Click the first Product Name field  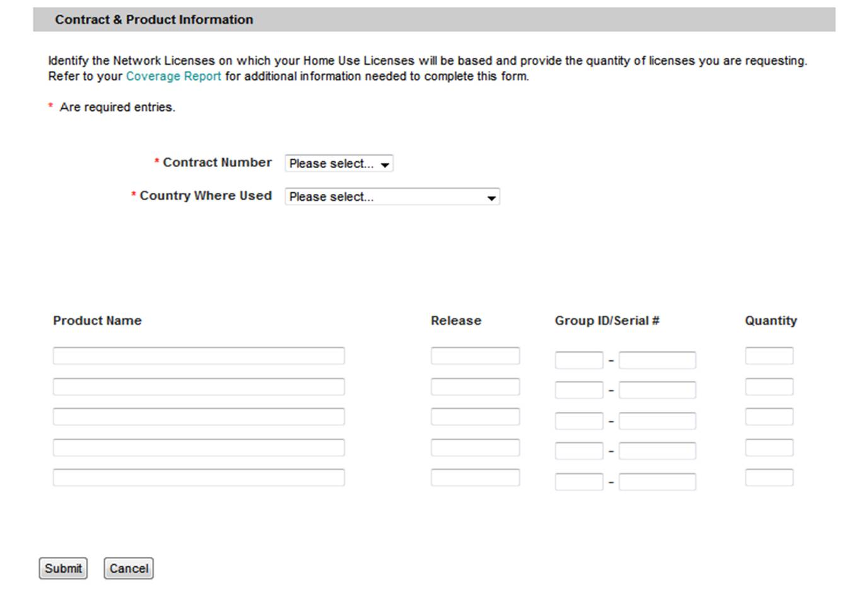[x=199, y=355]
